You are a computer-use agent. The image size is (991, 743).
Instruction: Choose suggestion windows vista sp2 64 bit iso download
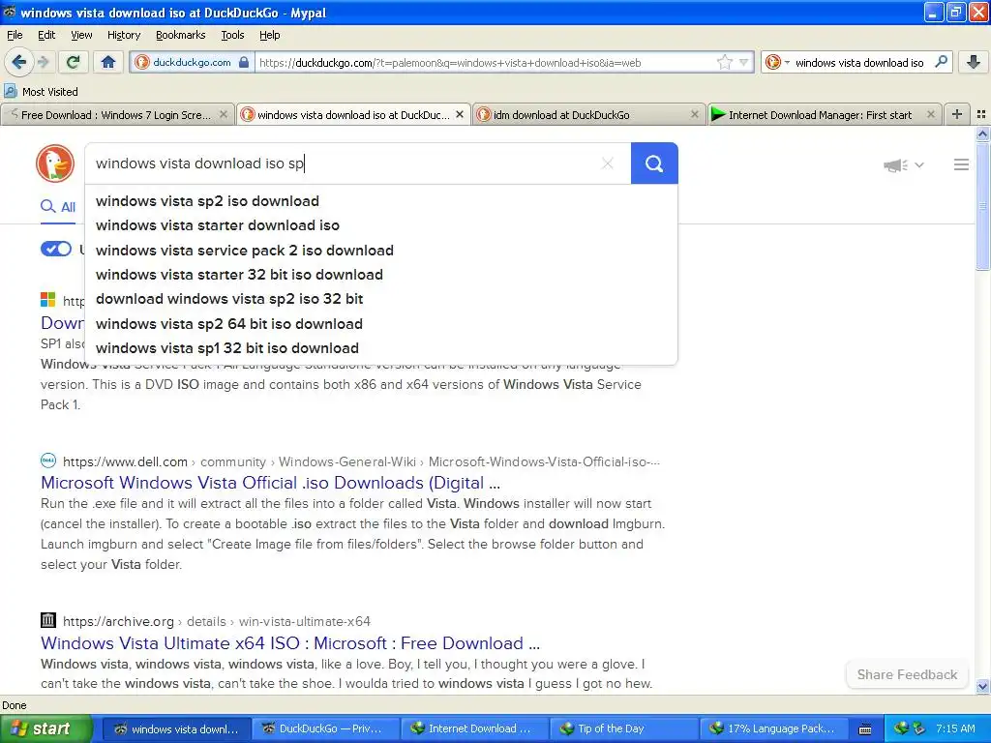click(381, 323)
